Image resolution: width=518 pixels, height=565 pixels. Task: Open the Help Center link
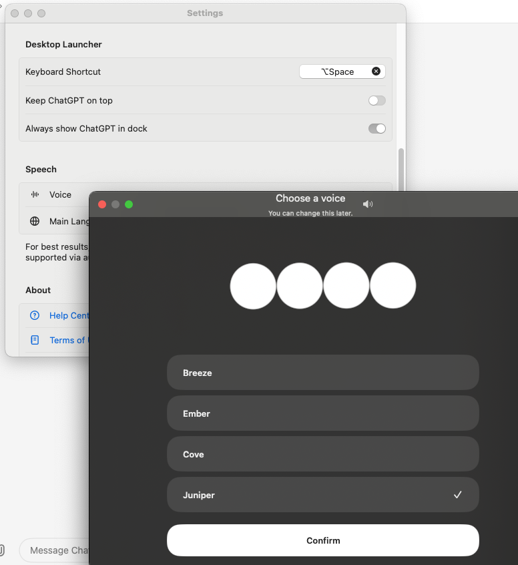(x=69, y=316)
